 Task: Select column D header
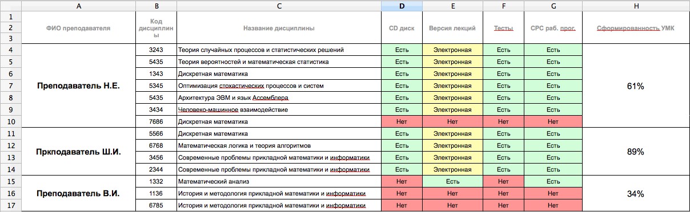(402, 6)
